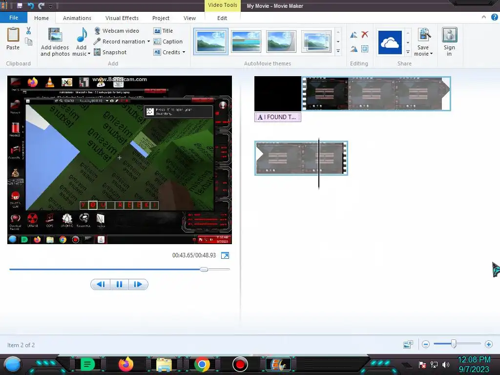Remove selected item with red X

tap(365, 35)
